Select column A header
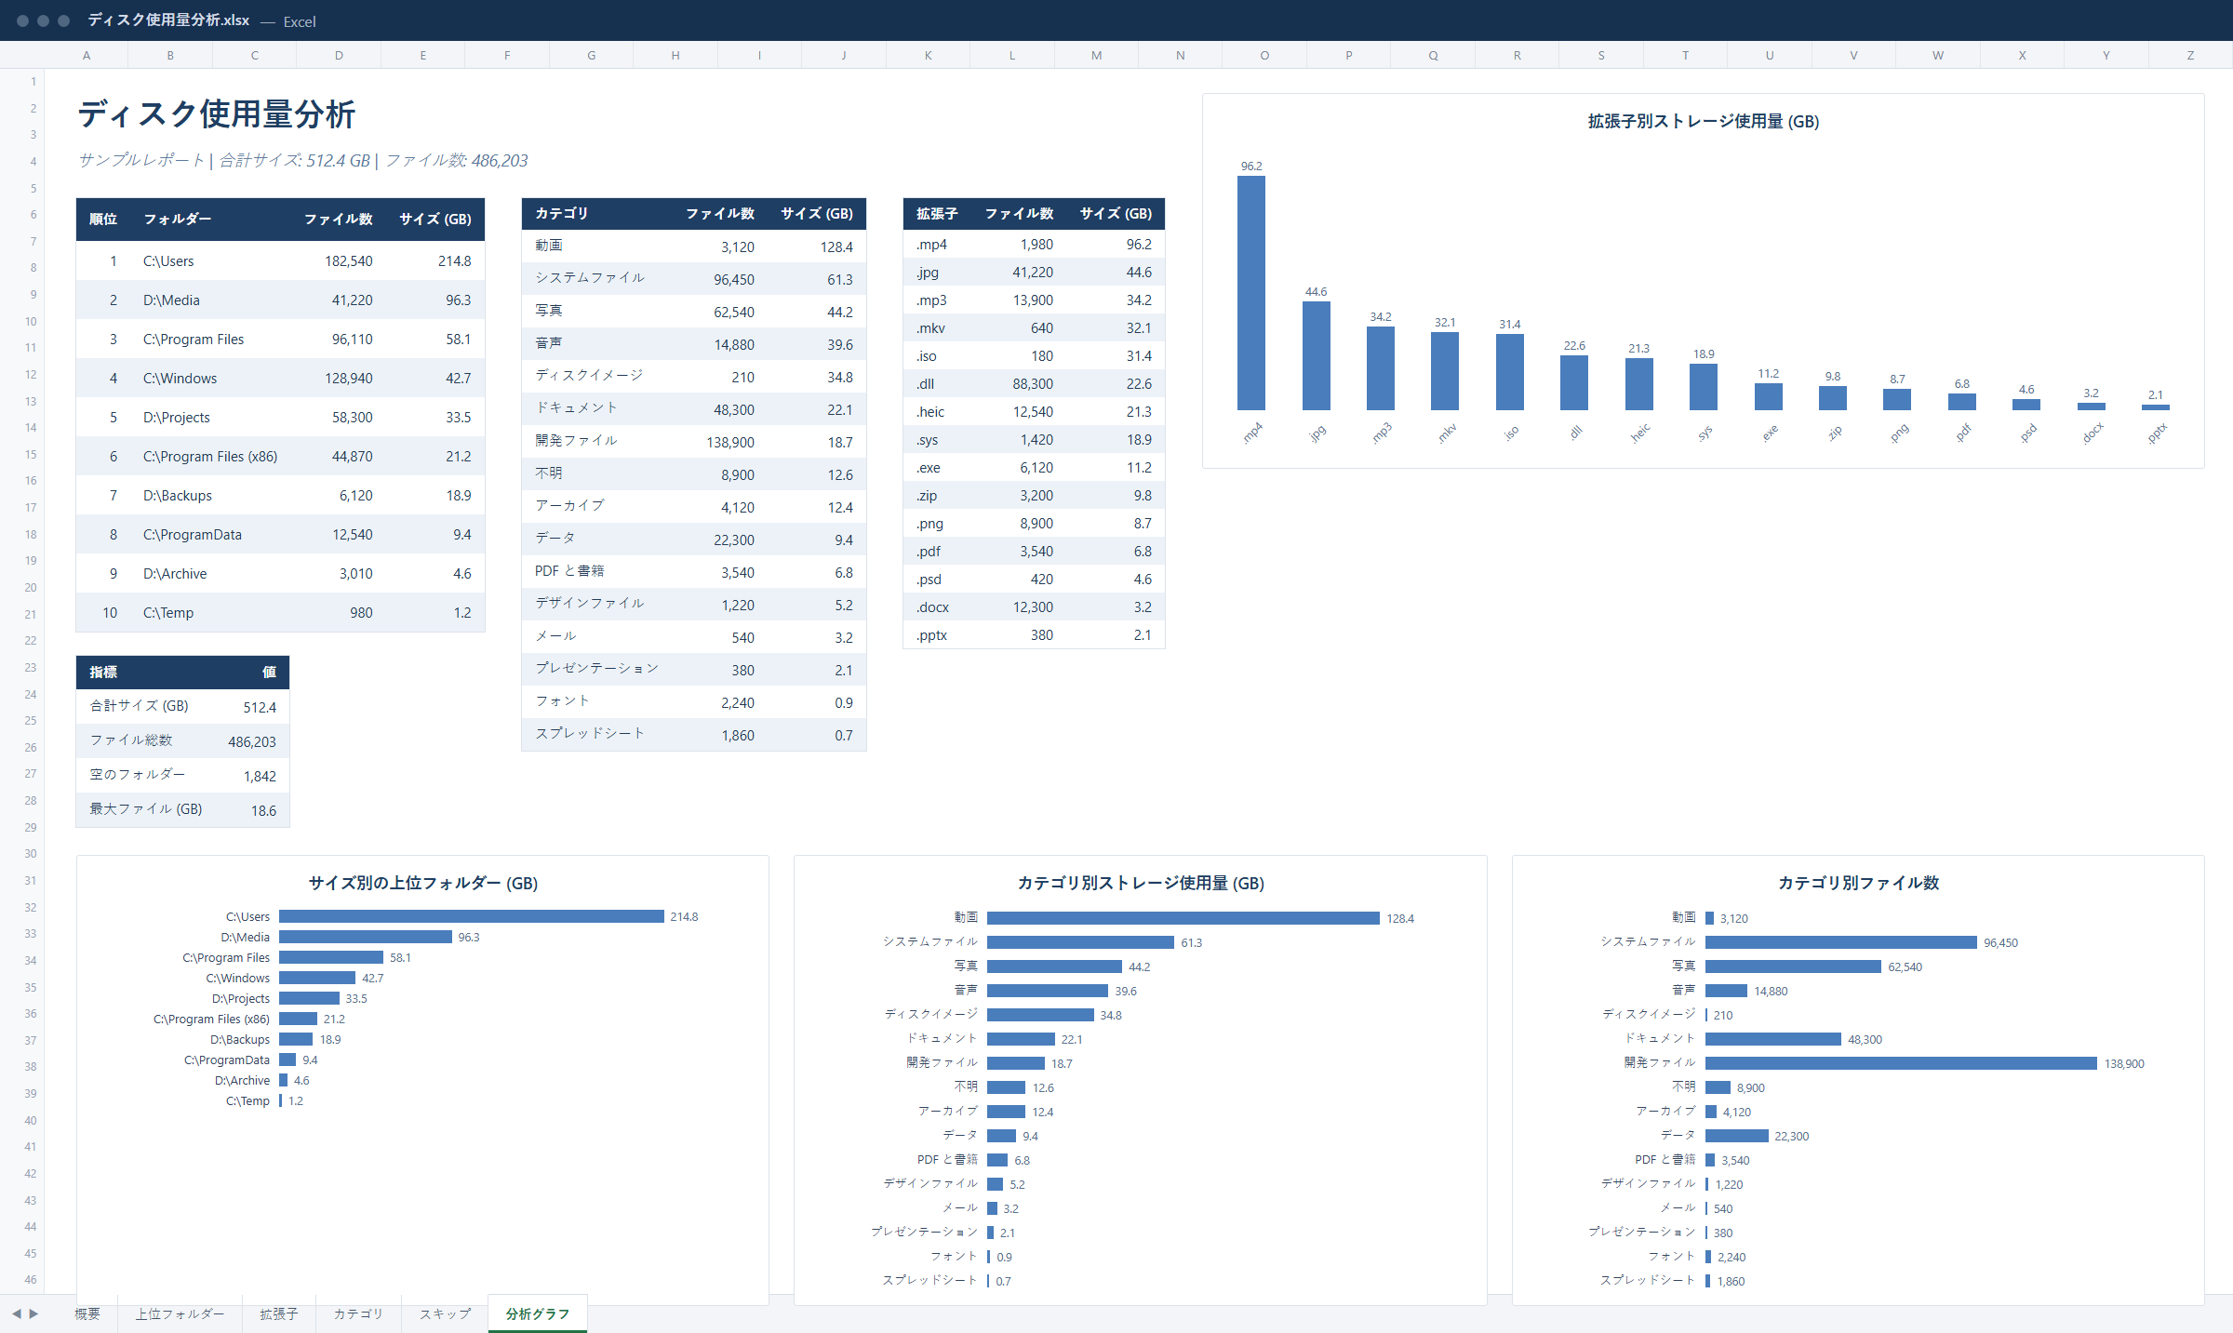 pyautogui.click(x=87, y=55)
